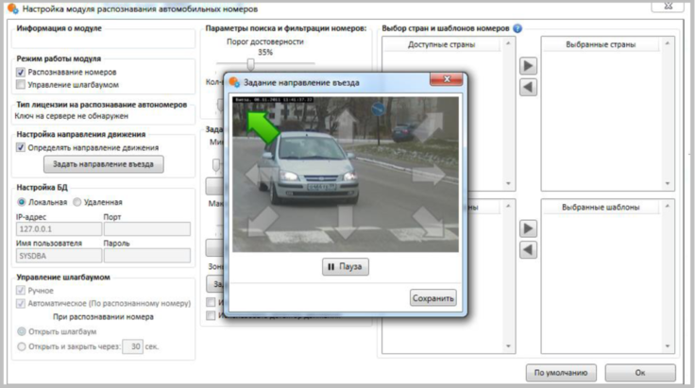Screen dimensions: 695x388
Task: Click the Ключ на сервере не обнаружен text
Action: [72, 116]
